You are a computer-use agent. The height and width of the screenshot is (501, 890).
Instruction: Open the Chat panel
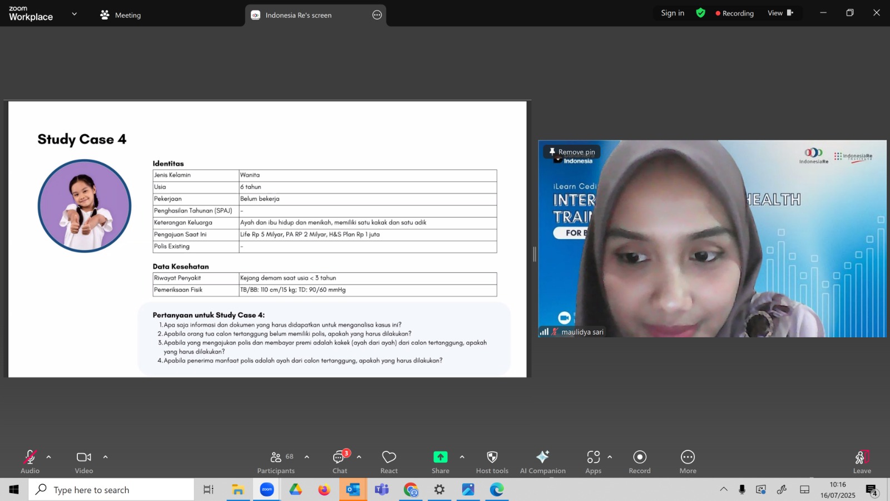[340, 462]
